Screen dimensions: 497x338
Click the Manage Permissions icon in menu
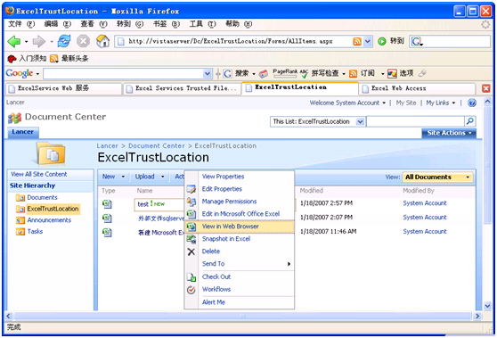191,202
